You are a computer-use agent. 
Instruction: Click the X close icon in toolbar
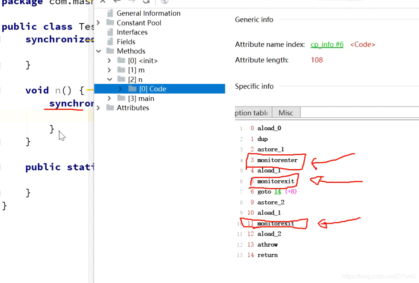click(x=103, y=1)
